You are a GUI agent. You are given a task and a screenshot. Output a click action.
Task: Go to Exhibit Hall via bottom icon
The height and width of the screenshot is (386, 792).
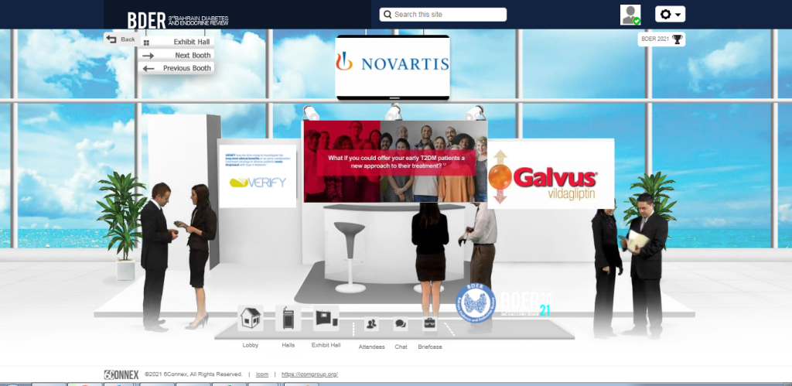click(326, 319)
